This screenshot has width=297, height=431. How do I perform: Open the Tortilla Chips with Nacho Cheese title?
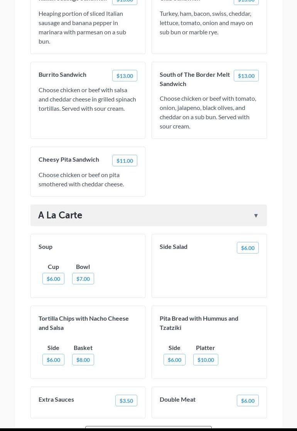[x=83, y=323]
